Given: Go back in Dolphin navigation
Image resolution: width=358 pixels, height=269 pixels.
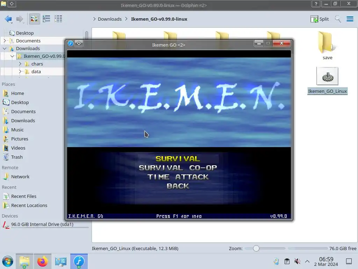Looking at the screenshot, I should (8, 19).
